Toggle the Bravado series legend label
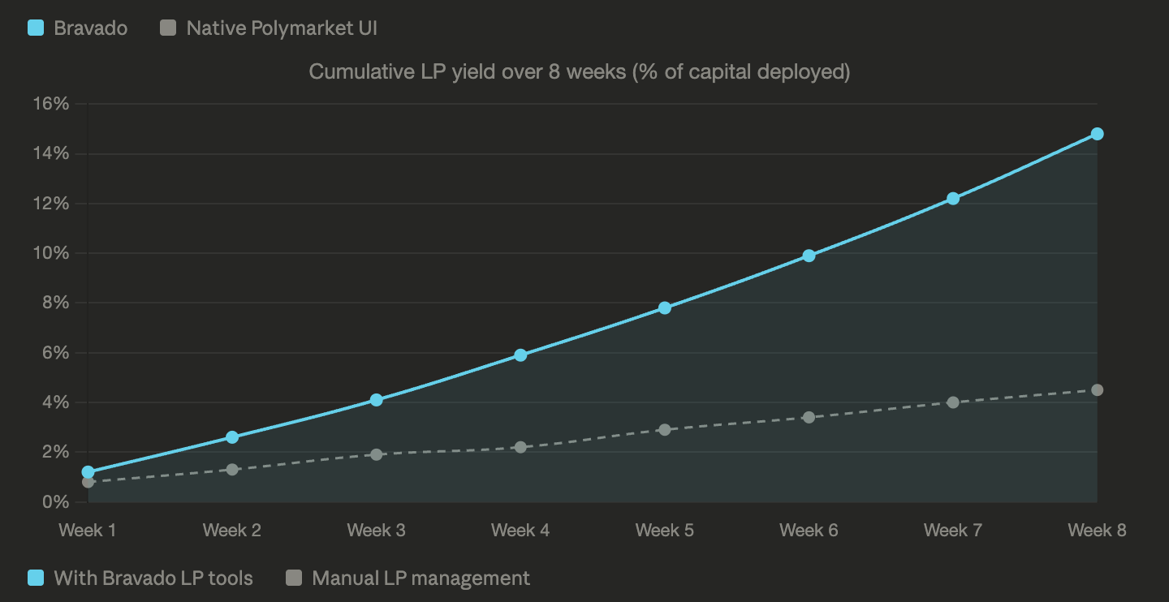This screenshot has height=602, width=1169. pyautogui.click(x=90, y=28)
